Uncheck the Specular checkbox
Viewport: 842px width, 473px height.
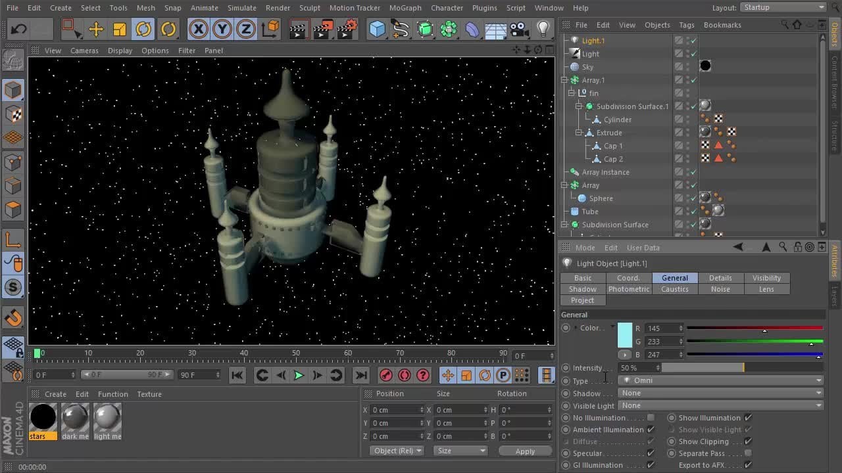point(651,453)
